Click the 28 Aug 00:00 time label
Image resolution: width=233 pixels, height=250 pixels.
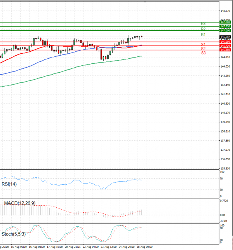point(144,247)
